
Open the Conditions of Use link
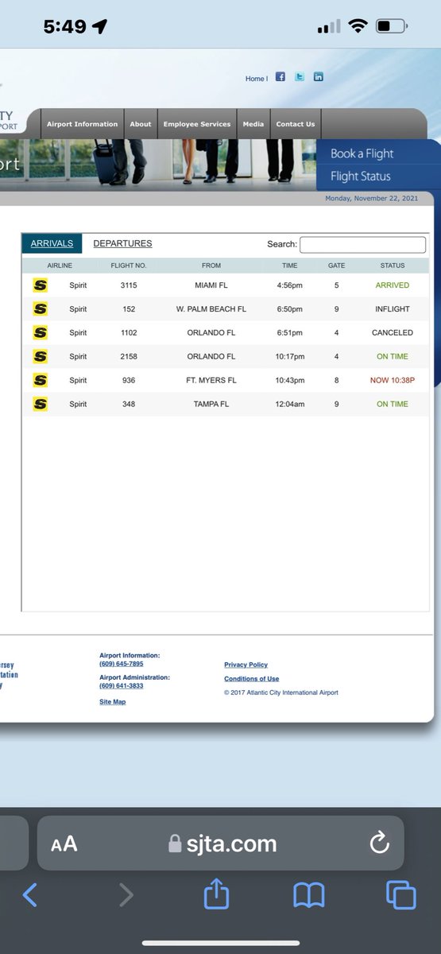point(252,679)
